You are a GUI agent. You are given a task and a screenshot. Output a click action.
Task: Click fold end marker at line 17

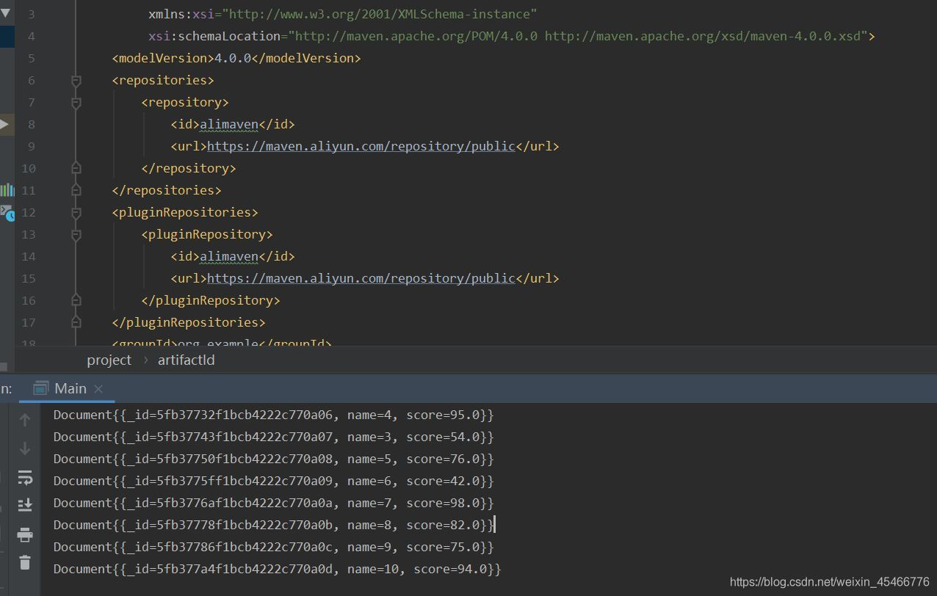(x=76, y=322)
